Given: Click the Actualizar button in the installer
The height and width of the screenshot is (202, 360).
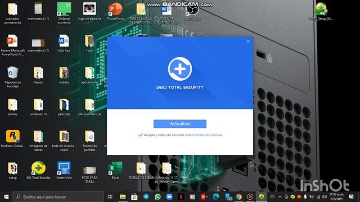Looking at the screenshot, I should [180, 123].
